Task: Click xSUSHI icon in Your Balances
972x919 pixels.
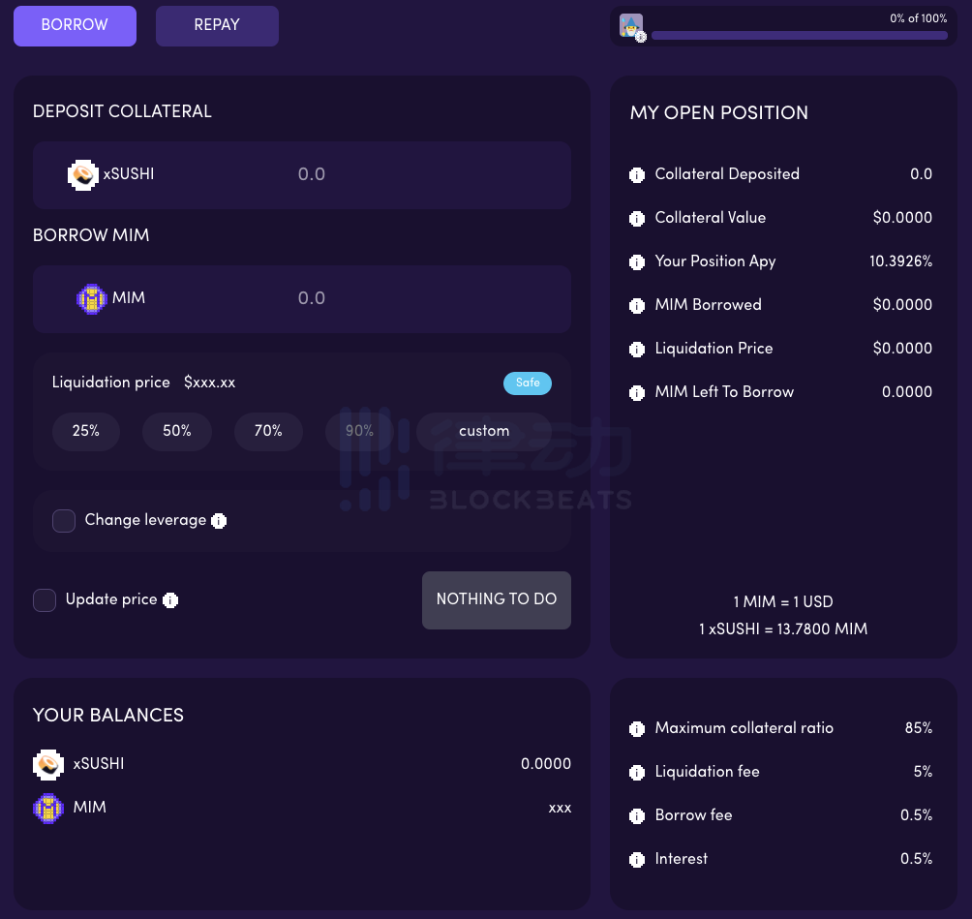Action: click(48, 765)
